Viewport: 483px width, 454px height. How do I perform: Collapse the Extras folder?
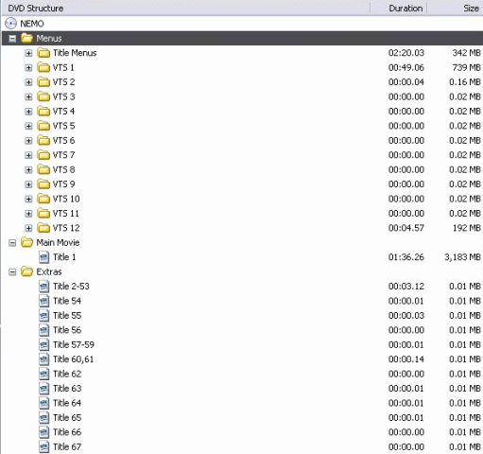[x=12, y=271]
